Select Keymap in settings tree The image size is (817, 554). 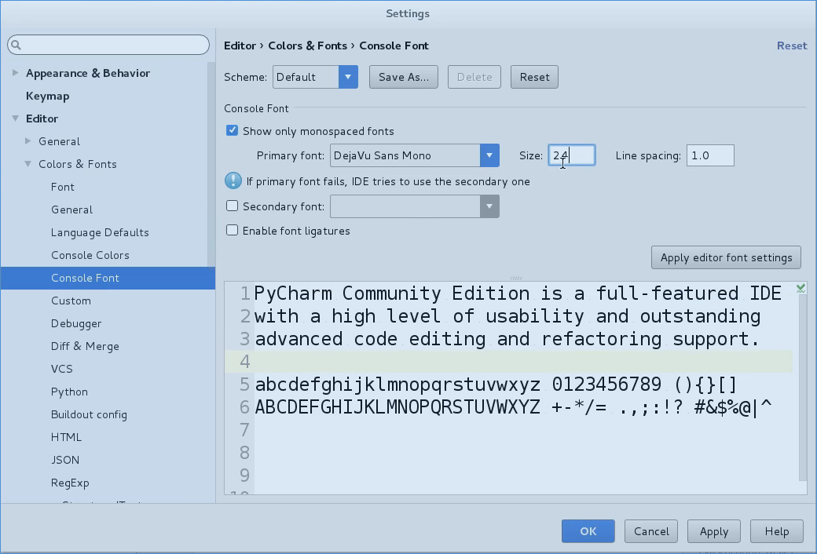[47, 96]
